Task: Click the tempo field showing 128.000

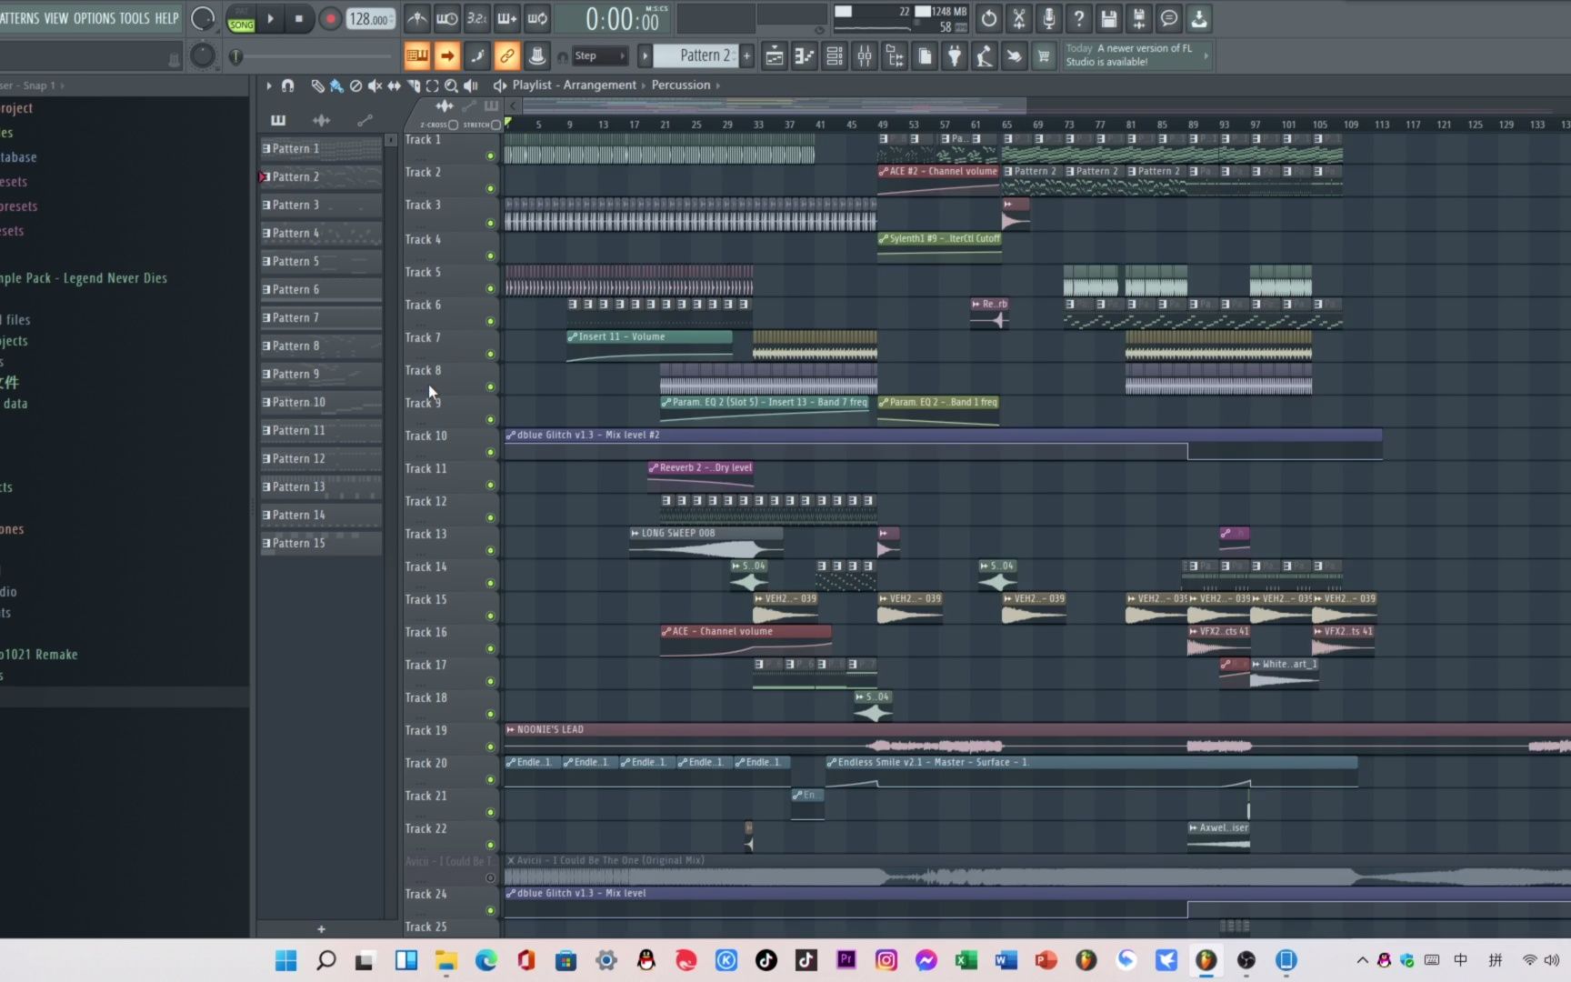Action: (x=371, y=18)
